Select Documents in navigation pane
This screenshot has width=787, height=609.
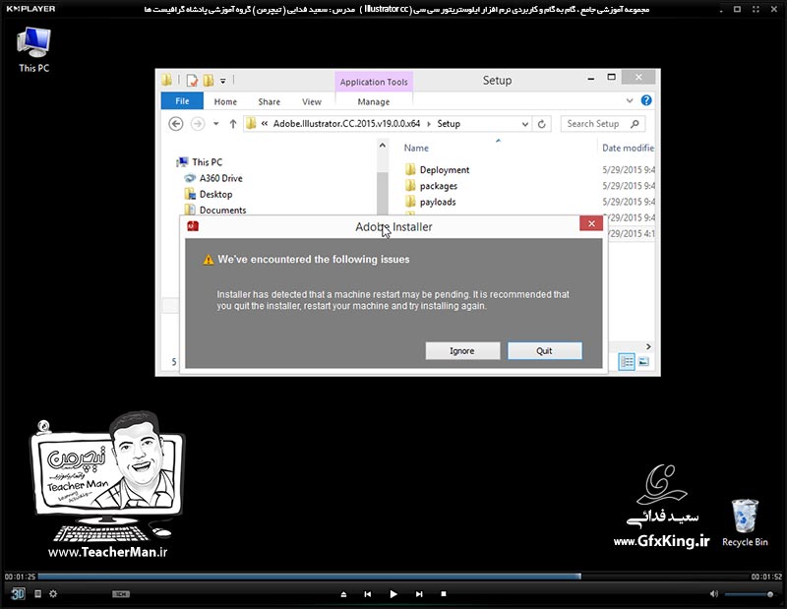point(222,210)
